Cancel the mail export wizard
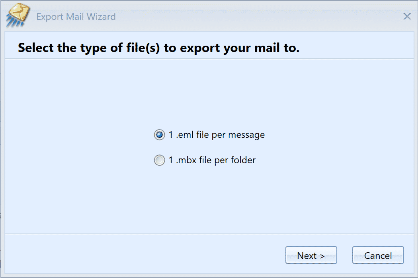Screen dimensions: 418x278 coord(378,255)
